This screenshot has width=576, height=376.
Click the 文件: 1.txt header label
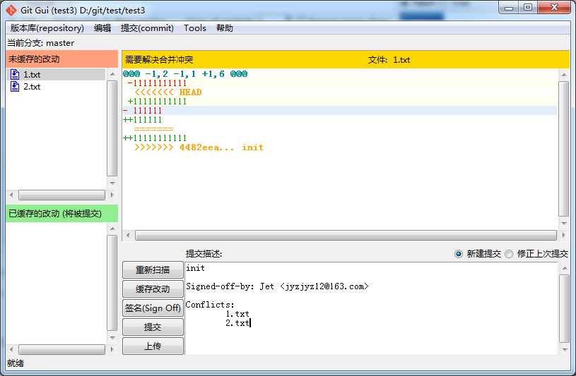[x=389, y=60]
